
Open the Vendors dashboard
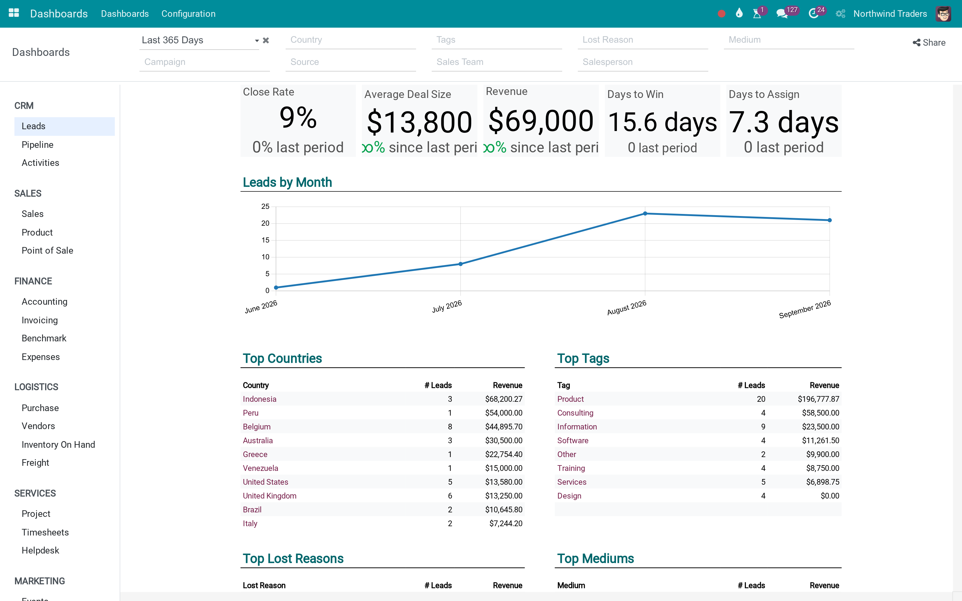[x=64, y=426]
